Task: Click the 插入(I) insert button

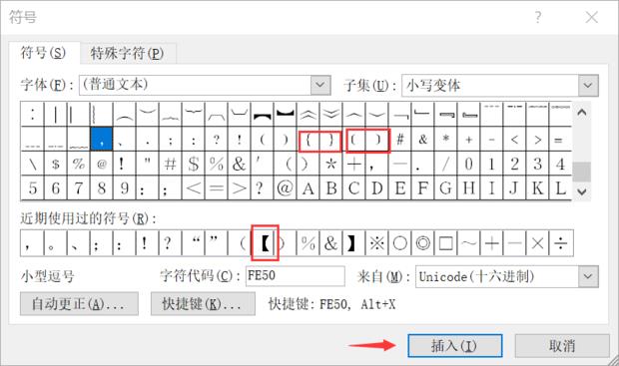Action: click(455, 346)
